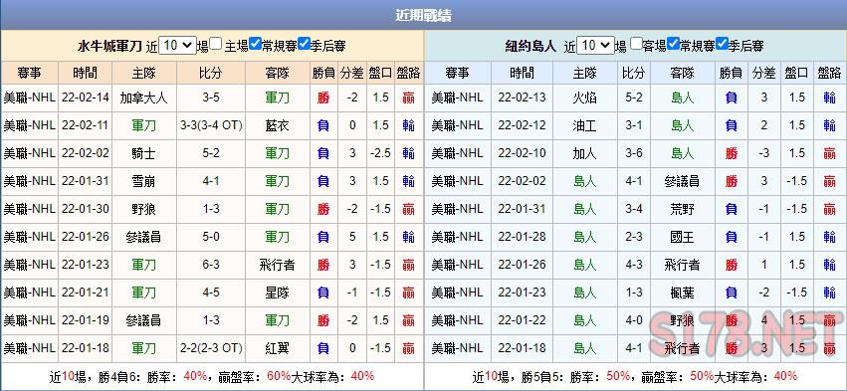The width and height of the screenshot is (847, 391).
Task: Click the 60% 贏盤率 value
Action: point(280,376)
